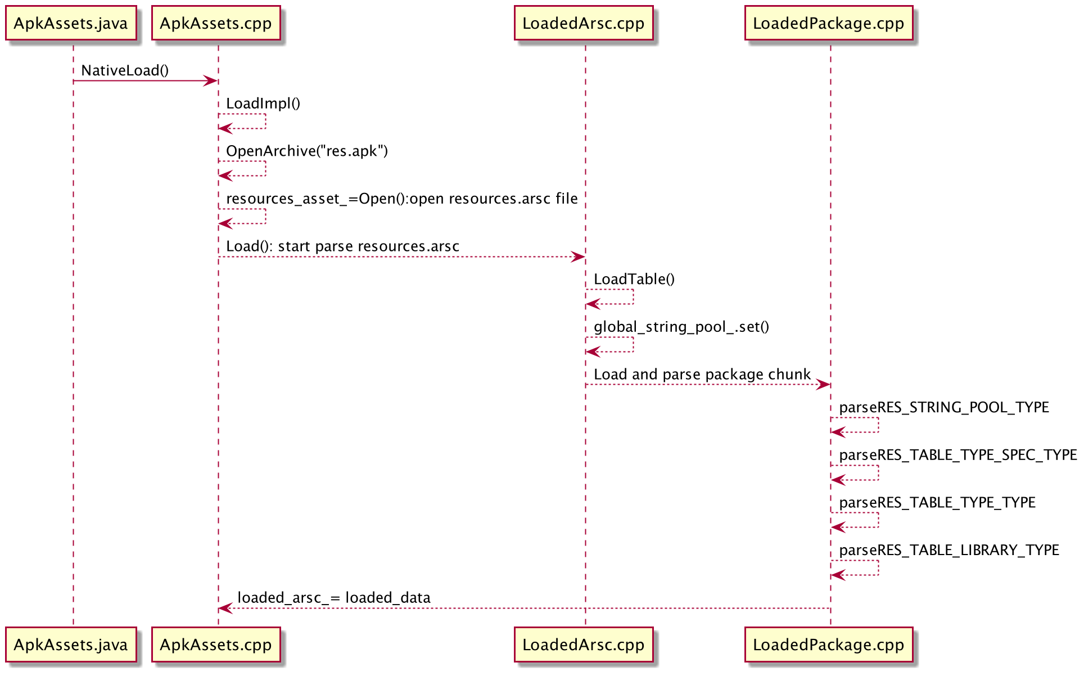
Task: Select the parseRES_STRING_POOL_TYPE label
Action: point(944,407)
